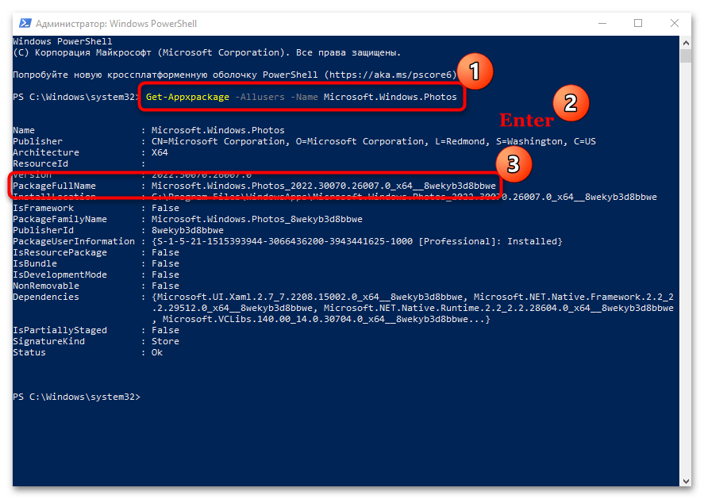
Task: Click the vertical scrollbar thumb
Action: 687,58
